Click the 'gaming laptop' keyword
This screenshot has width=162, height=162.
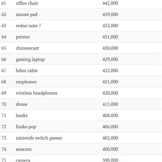tap(30, 59)
